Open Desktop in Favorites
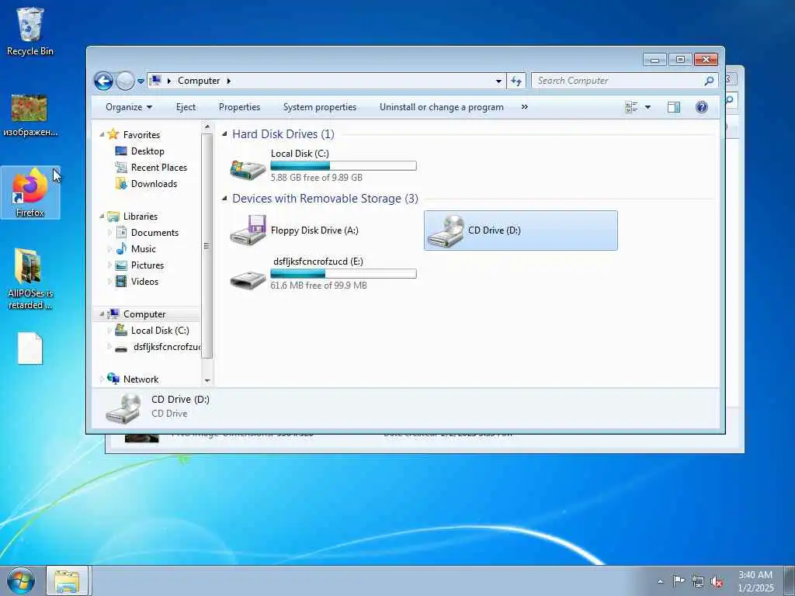Screen dimensions: 795x596 pyautogui.click(x=148, y=151)
